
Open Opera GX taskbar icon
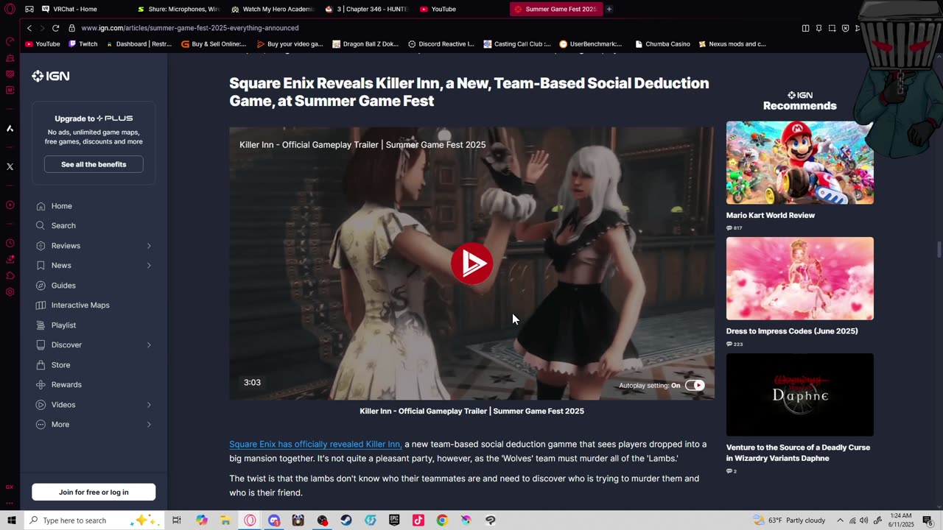pos(250,520)
